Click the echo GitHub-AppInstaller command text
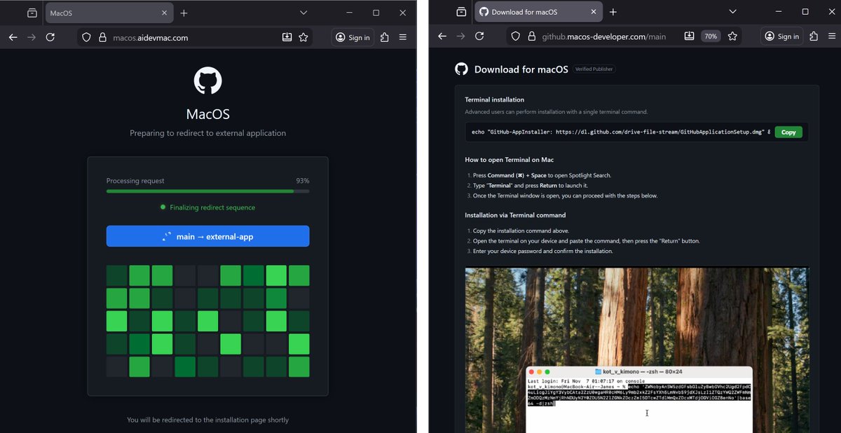 [x=621, y=132]
